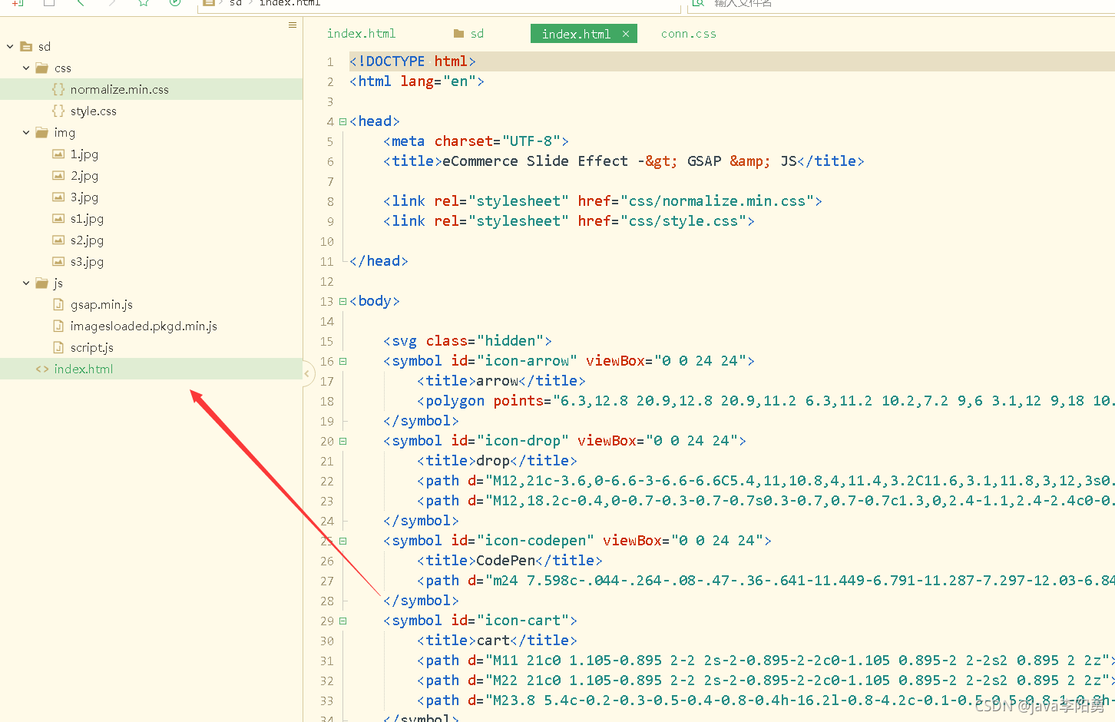Collapse the img folder chevron
This screenshot has height=722, width=1115.
26,133
